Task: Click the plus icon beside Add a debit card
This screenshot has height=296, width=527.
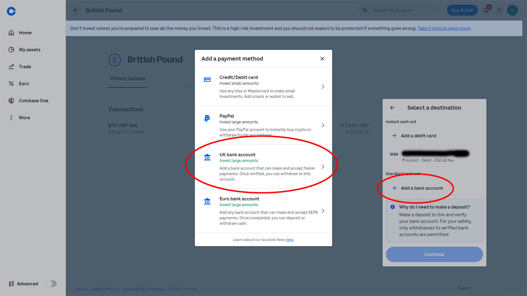Action: click(x=394, y=136)
